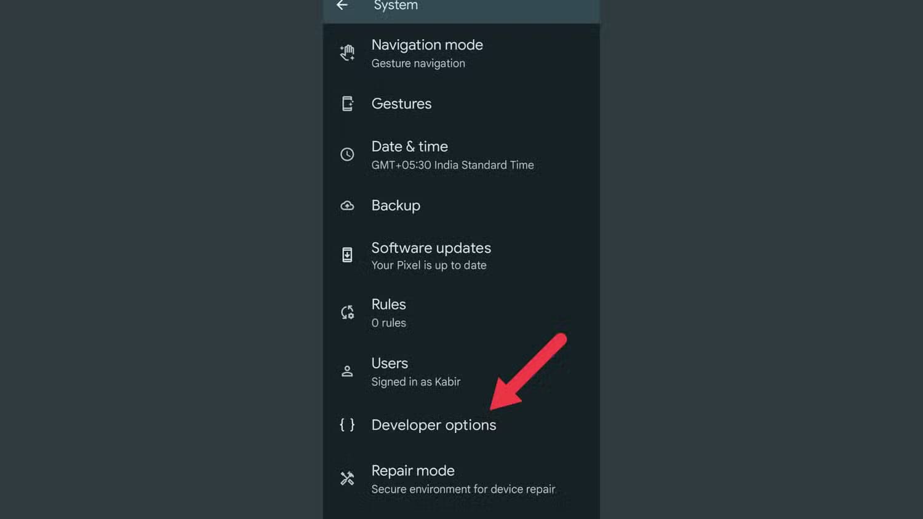Screen dimensions: 923x519
Task: Tap the Backup cloud icon
Action: pyautogui.click(x=347, y=205)
